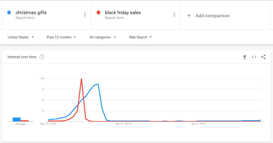Click the blue christmas gifts line peak
The width and height of the screenshot is (273, 143).
[98, 84]
